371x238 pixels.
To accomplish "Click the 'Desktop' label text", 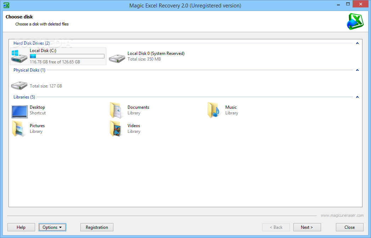I will (x=38, y=107).
